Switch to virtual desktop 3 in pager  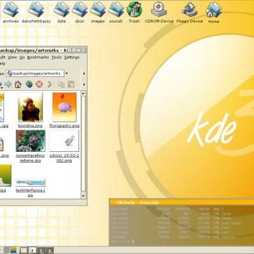point(41,250)
